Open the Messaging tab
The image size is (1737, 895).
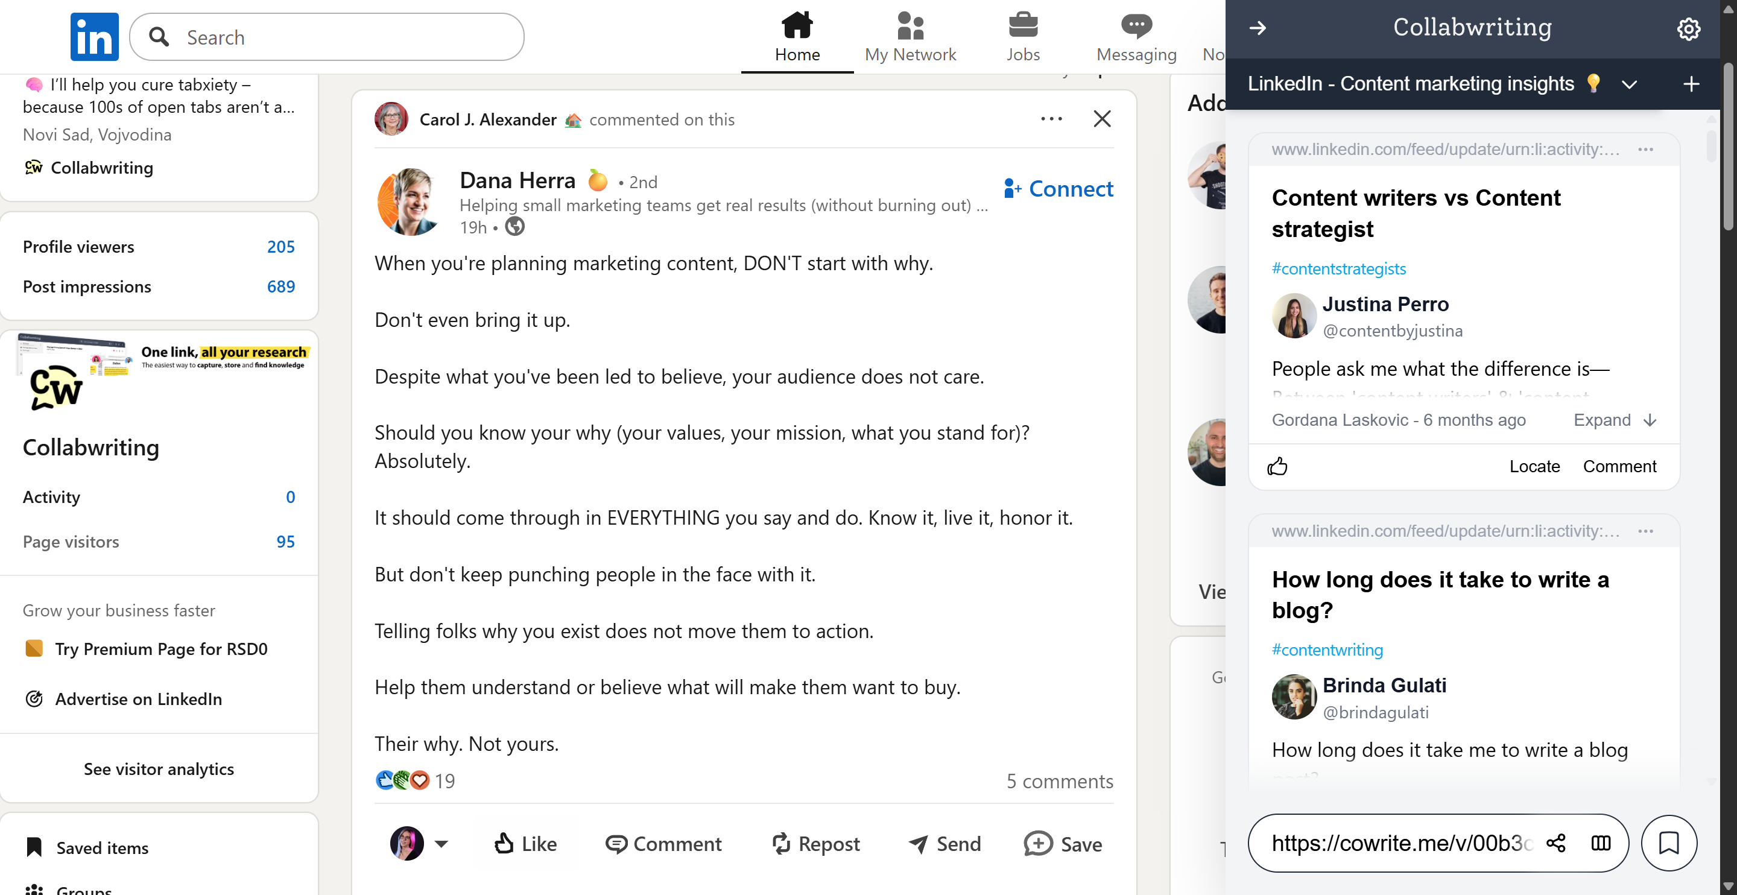(1136, 37)
